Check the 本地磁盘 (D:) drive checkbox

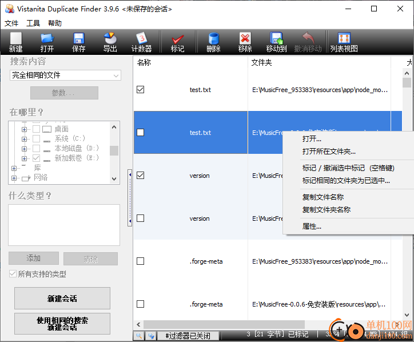click(x=36, y=149)
